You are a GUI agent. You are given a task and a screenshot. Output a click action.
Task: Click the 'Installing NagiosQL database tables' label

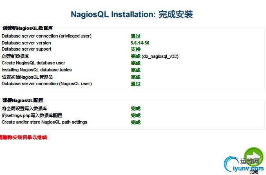[x=37, y=70]
